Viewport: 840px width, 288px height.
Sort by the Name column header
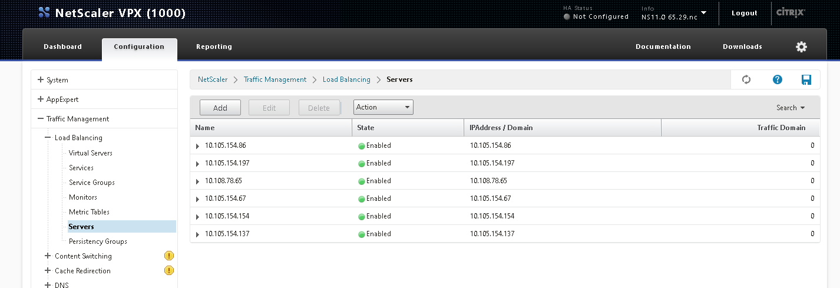click(x=205, y=128)
